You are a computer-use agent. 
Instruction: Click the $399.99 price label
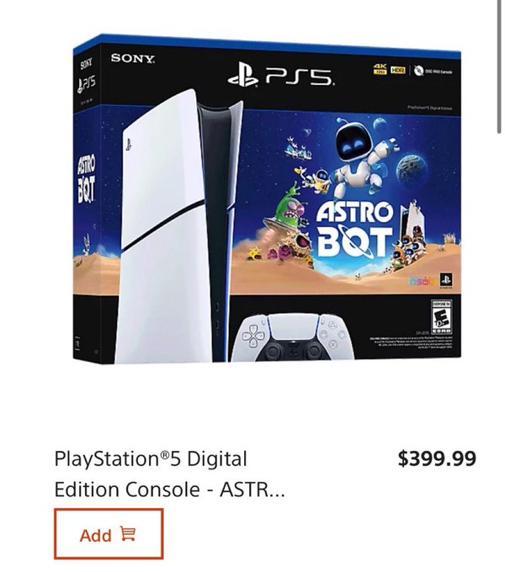pos(437,458)
